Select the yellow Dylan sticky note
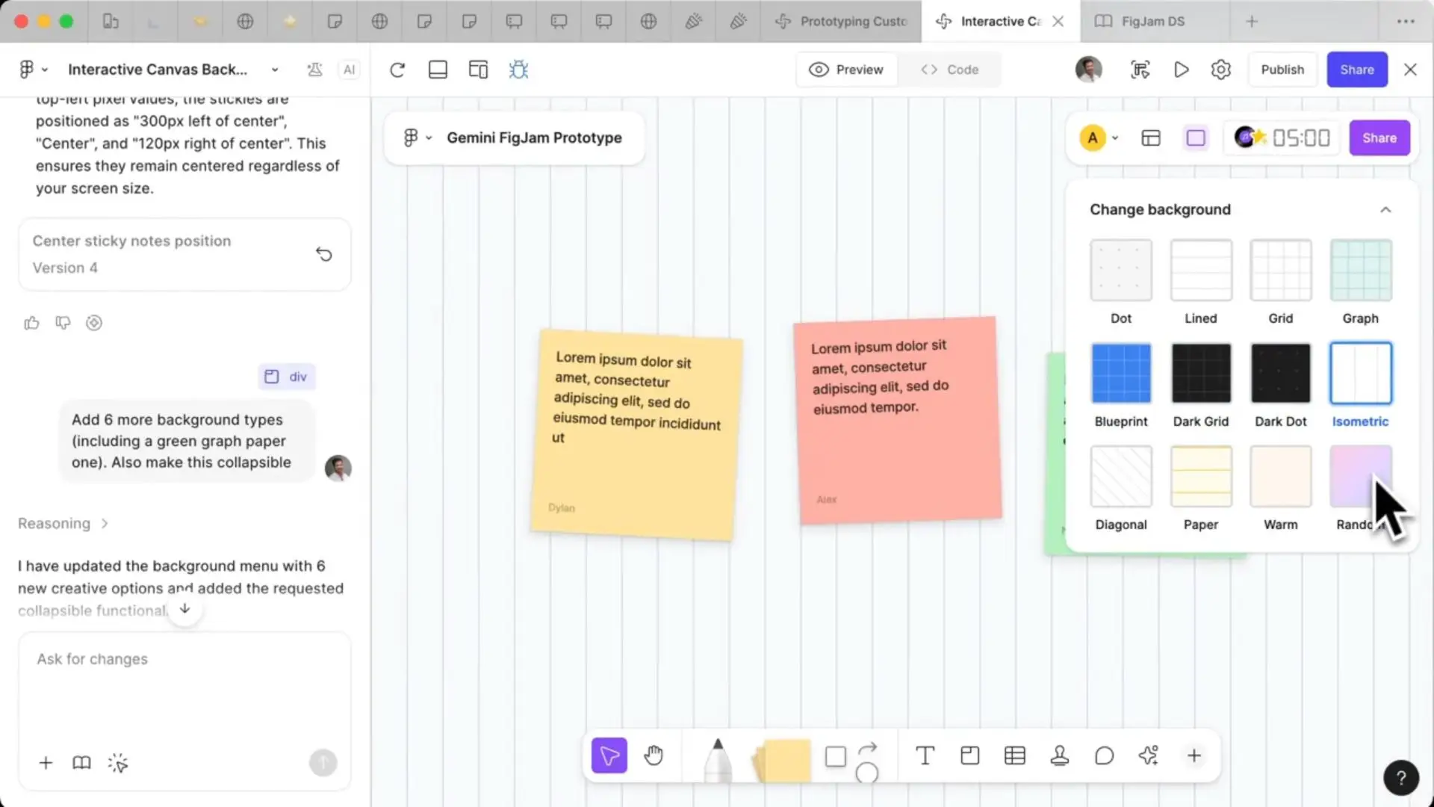 pyautogui.click(x=636, y=435)
